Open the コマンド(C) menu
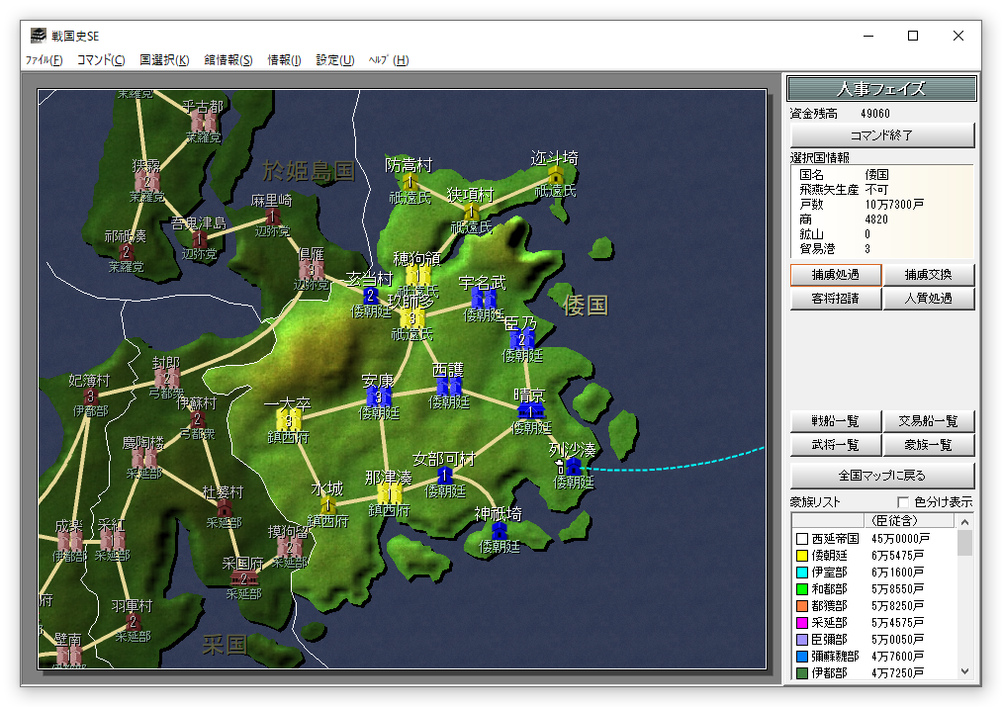The height and width of the screenshot is (707, 1002). pos(101,60)
